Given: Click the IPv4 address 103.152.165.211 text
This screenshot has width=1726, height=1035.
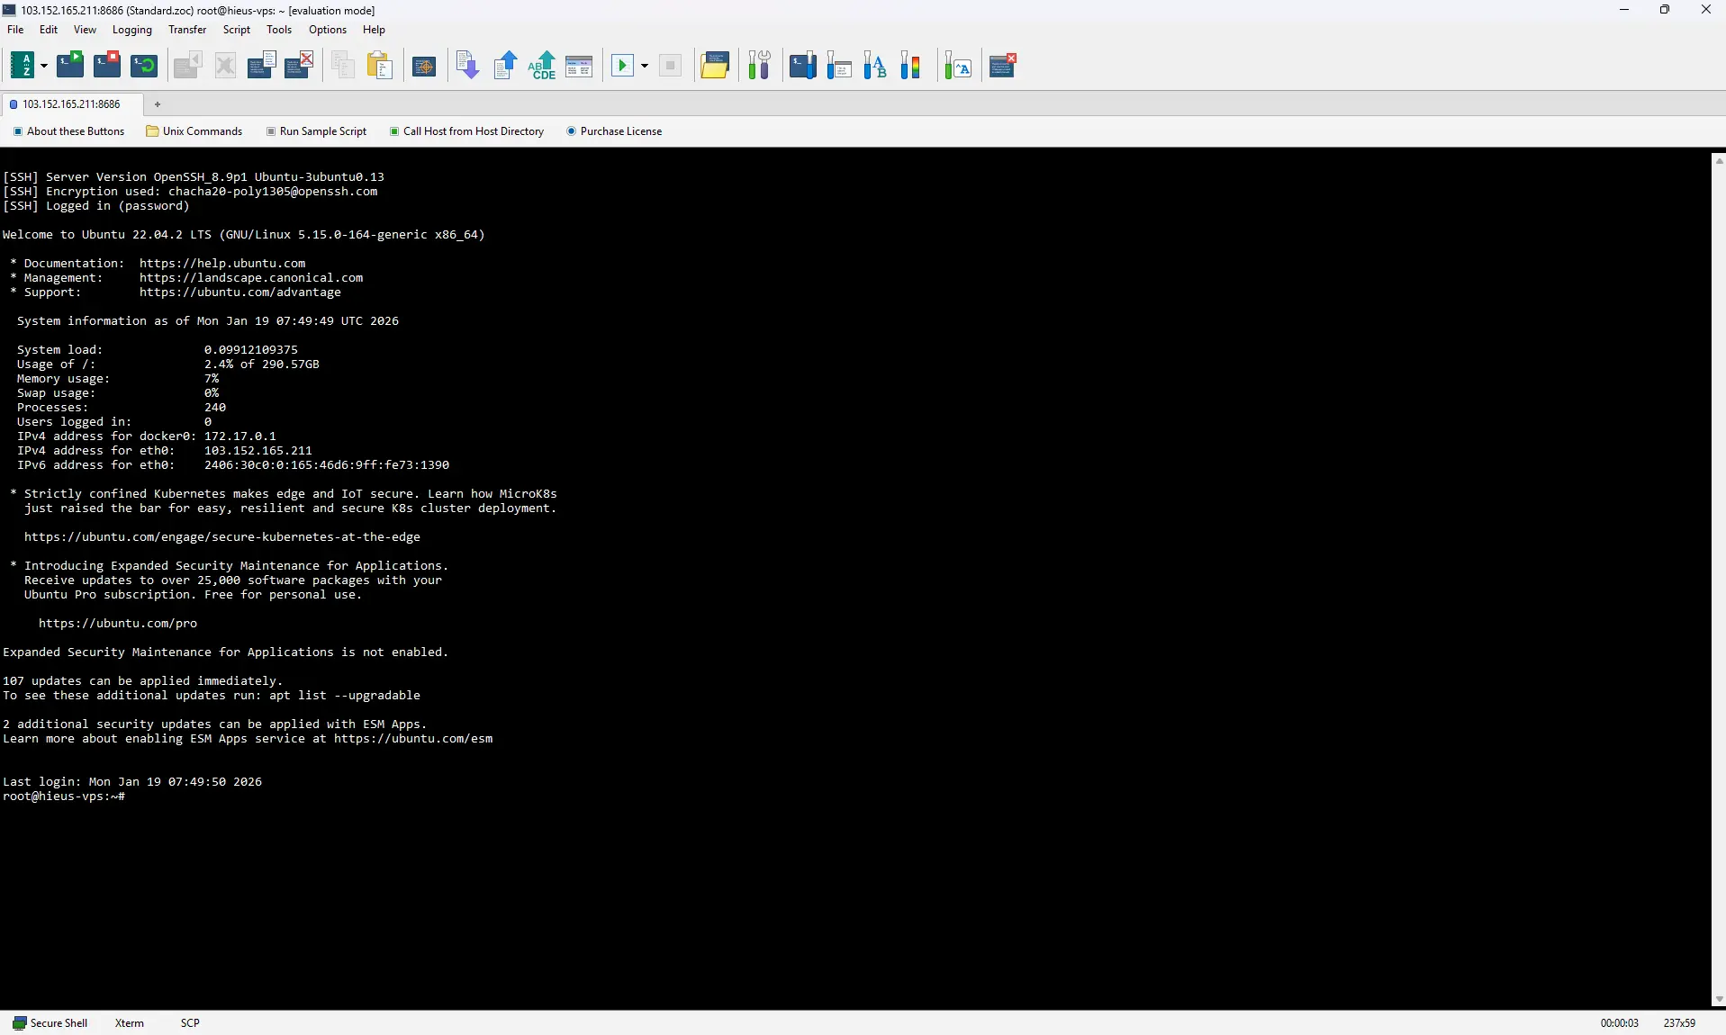Looking at the screenshot, I should 258,451.
